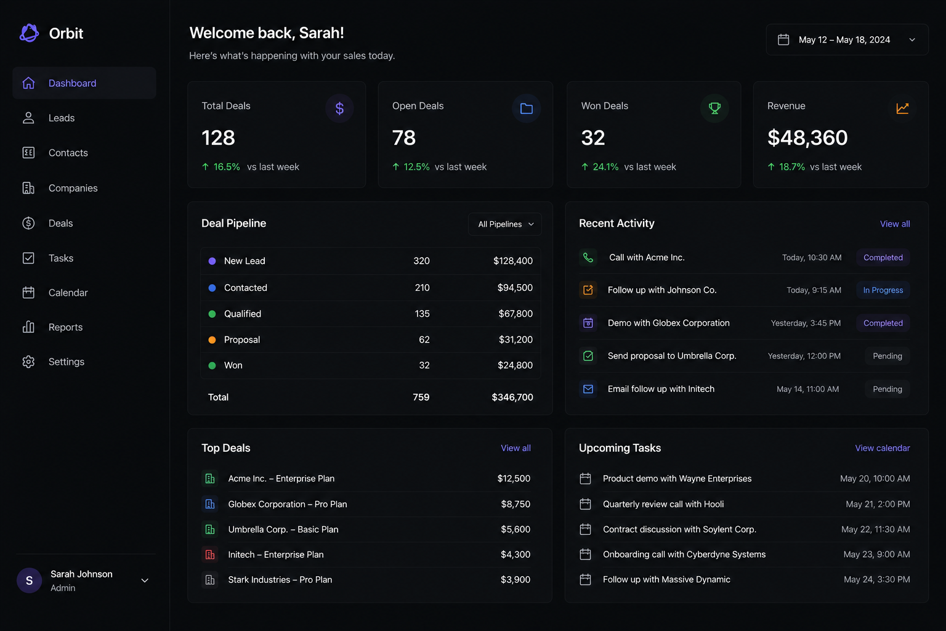This screenshot has width=946, height=631.
Task: Click the In Progress status badge
Action: [x=883, y=290]
